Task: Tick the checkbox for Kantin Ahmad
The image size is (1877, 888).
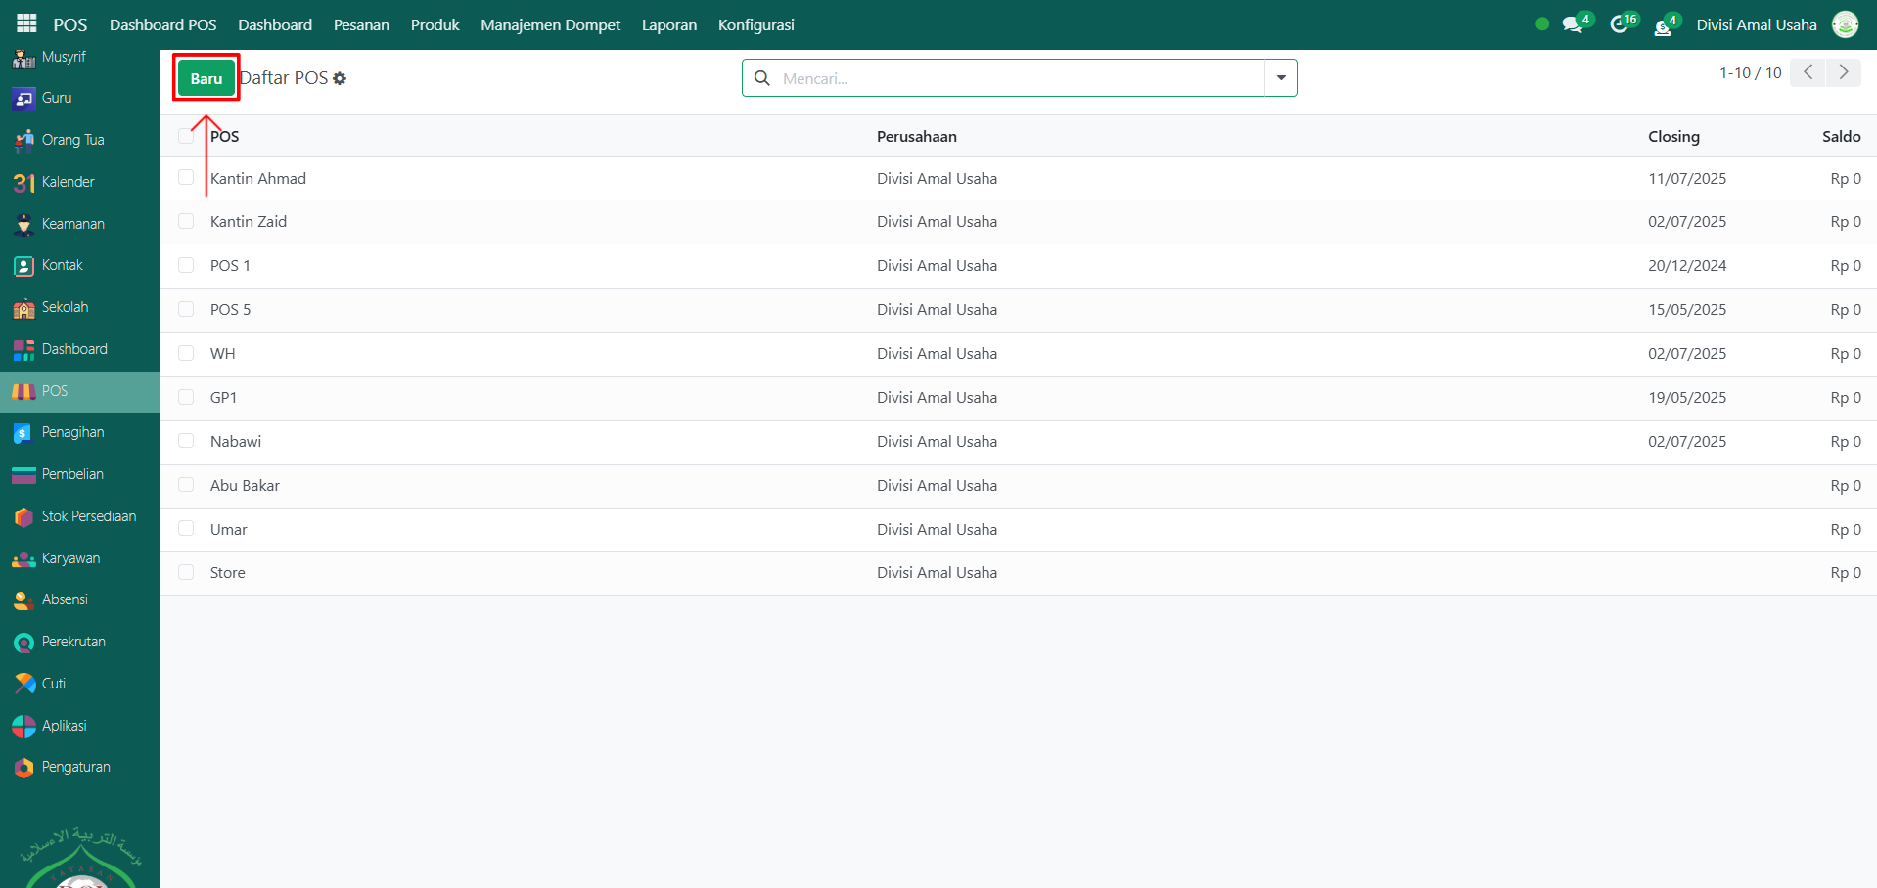Action: (186, 178)
